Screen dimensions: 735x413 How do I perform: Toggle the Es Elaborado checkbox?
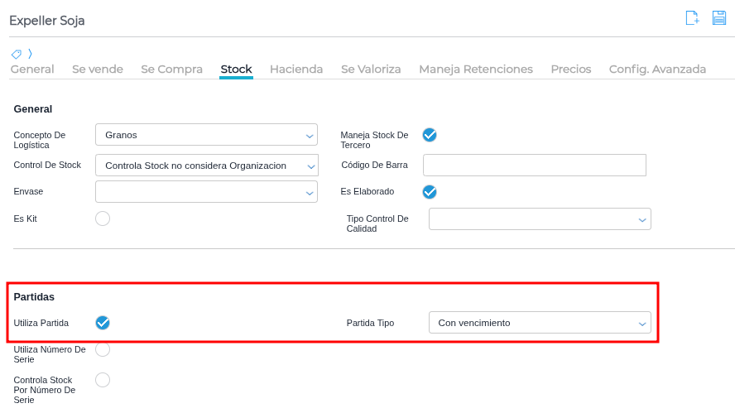tap(430, 192)
